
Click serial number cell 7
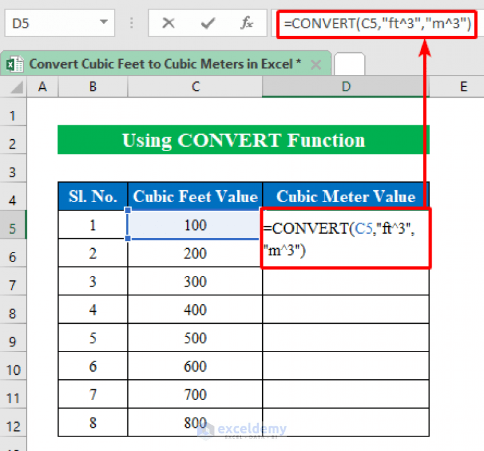coord(93,394)
